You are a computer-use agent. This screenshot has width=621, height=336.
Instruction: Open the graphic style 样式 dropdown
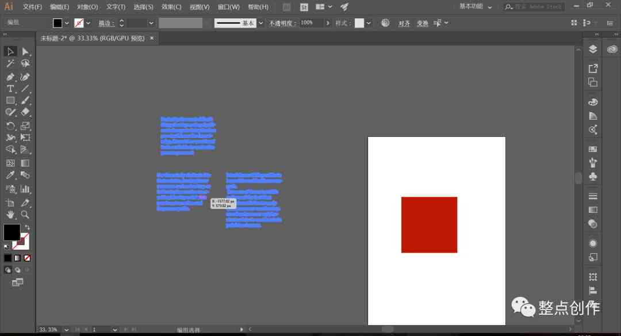[x=369, y=23]
